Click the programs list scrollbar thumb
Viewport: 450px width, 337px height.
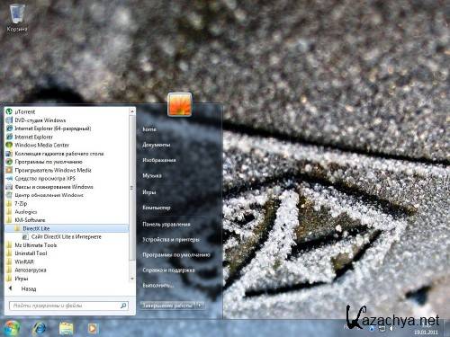(x=132, y=188)
